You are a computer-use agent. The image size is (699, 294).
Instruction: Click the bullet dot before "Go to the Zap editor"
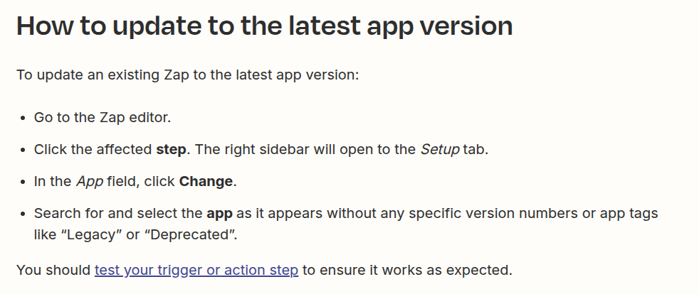23,119
